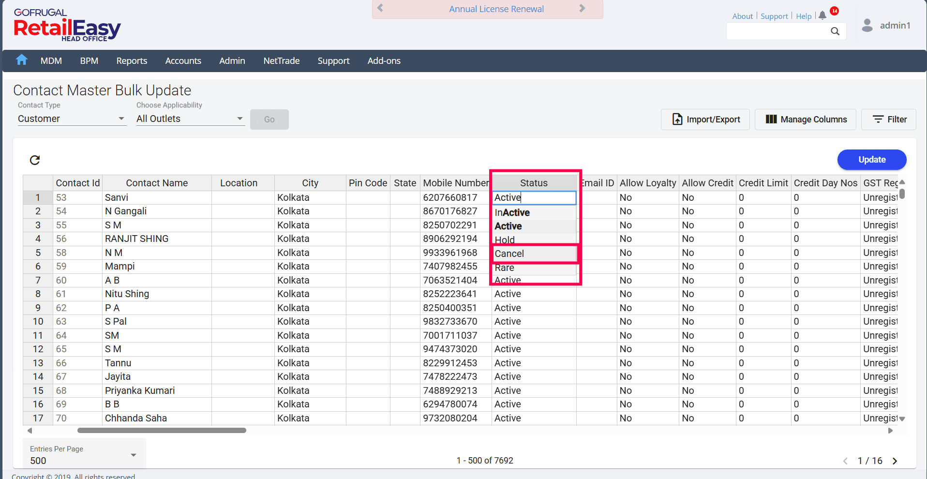Open the Help link

coord(804,16)
